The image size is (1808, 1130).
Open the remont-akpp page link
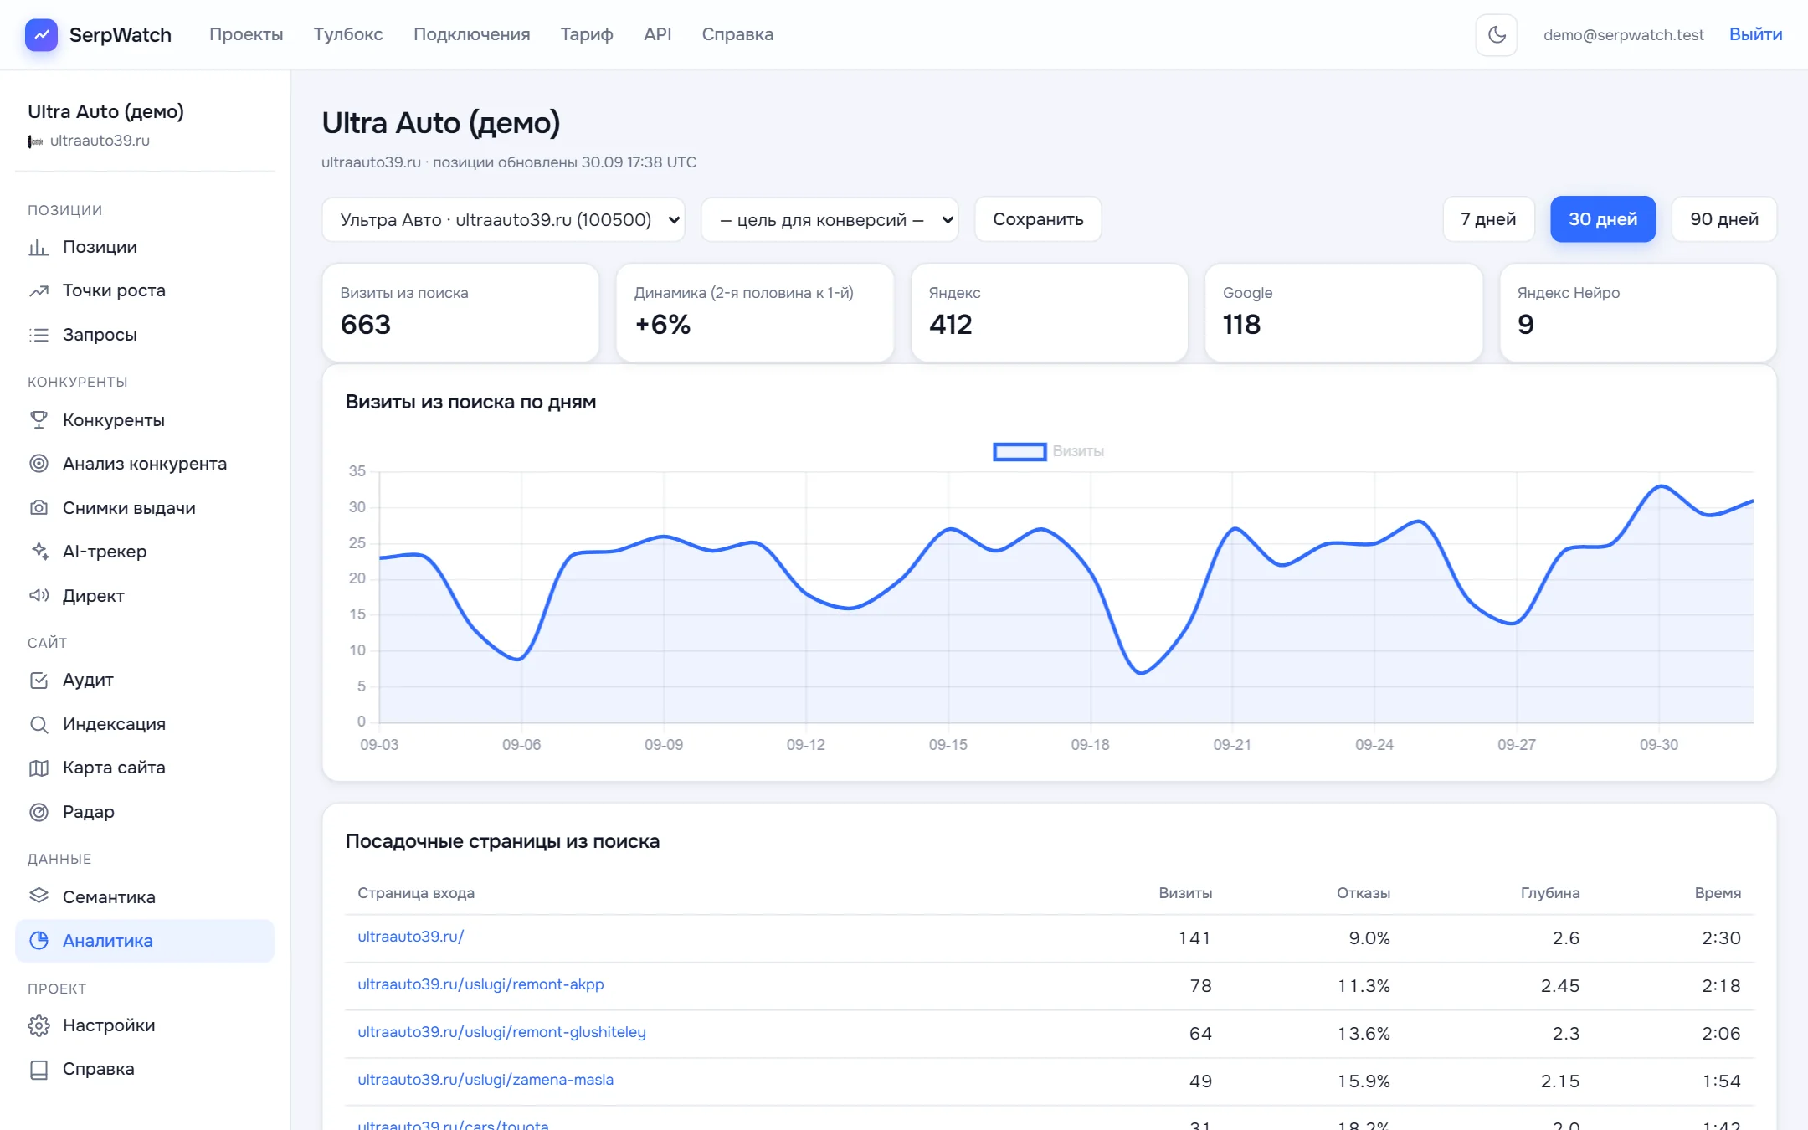pyautogui.click(x=480, y=984)
